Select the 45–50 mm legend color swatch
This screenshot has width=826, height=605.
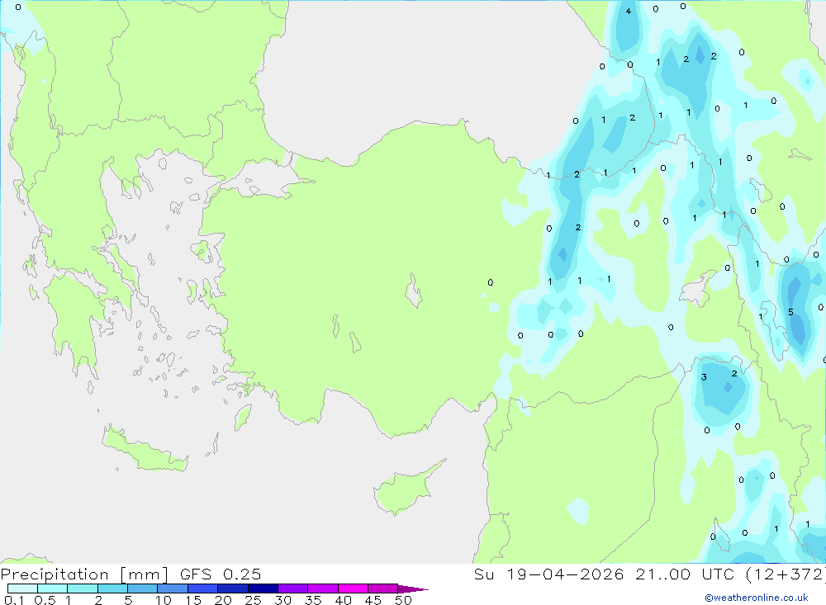(383, 588)
